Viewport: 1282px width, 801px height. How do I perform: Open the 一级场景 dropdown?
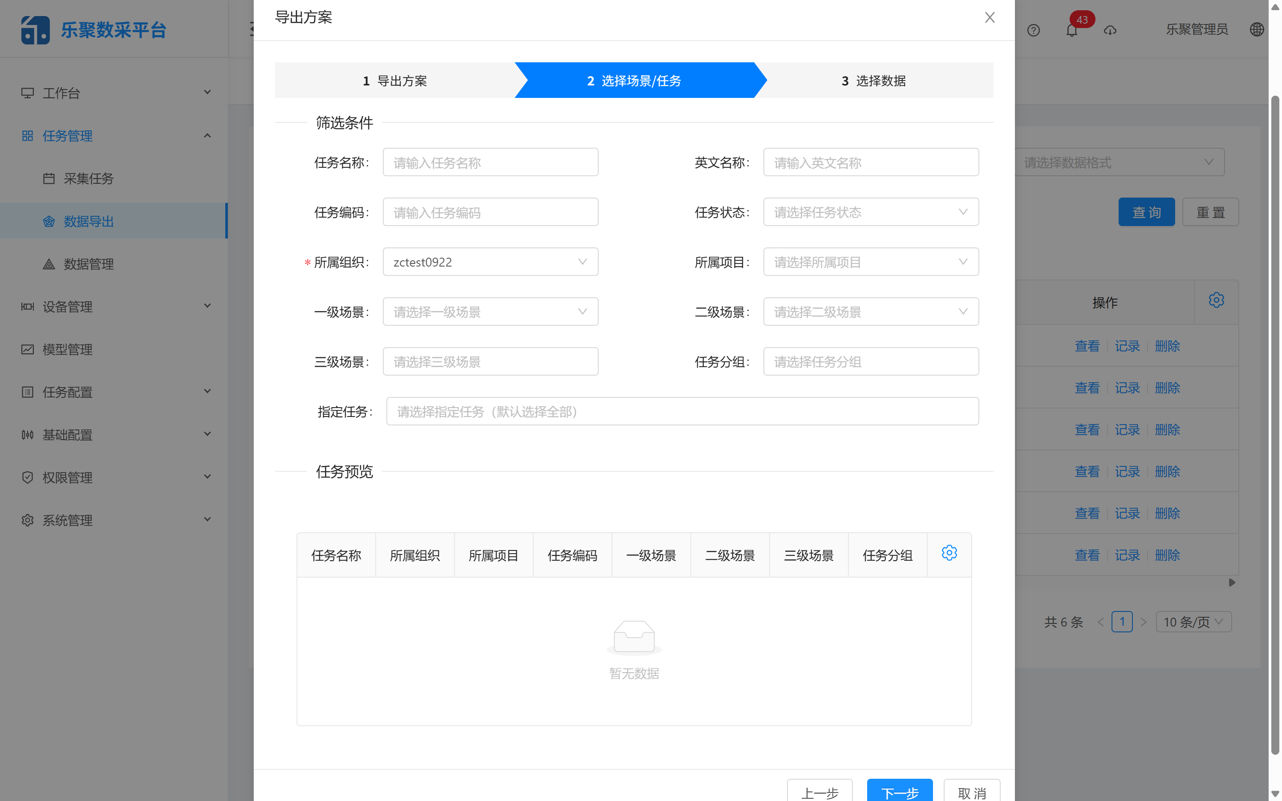pos(490,311)
